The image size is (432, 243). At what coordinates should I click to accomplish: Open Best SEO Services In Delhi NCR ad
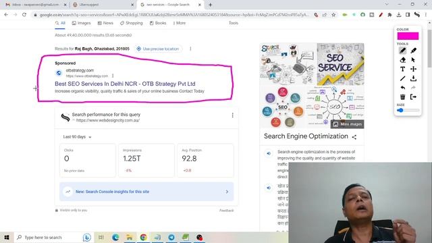(x=125, y=84)
